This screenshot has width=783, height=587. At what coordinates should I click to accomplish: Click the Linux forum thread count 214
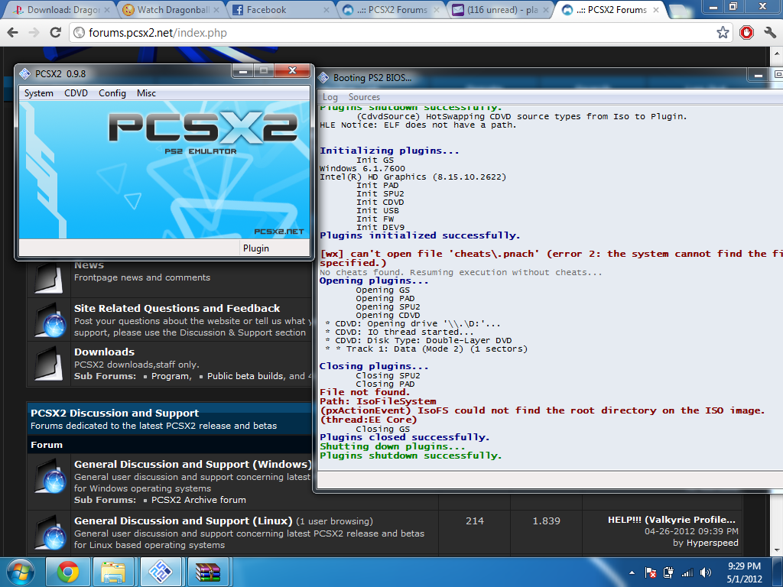[x=474, y=521]
